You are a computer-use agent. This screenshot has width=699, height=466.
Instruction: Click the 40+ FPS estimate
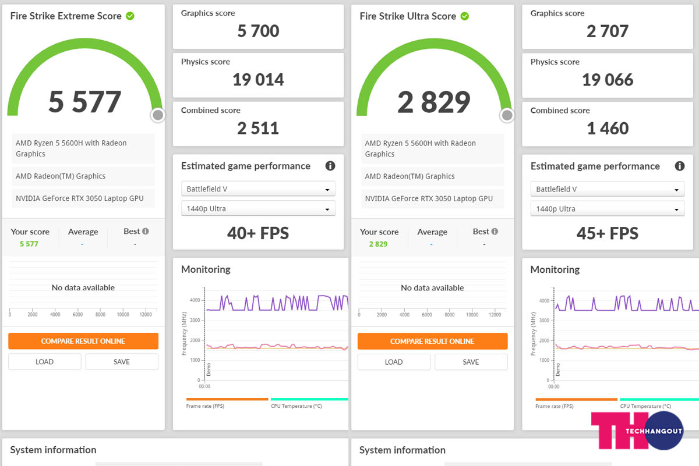click(x=258, y=233)
